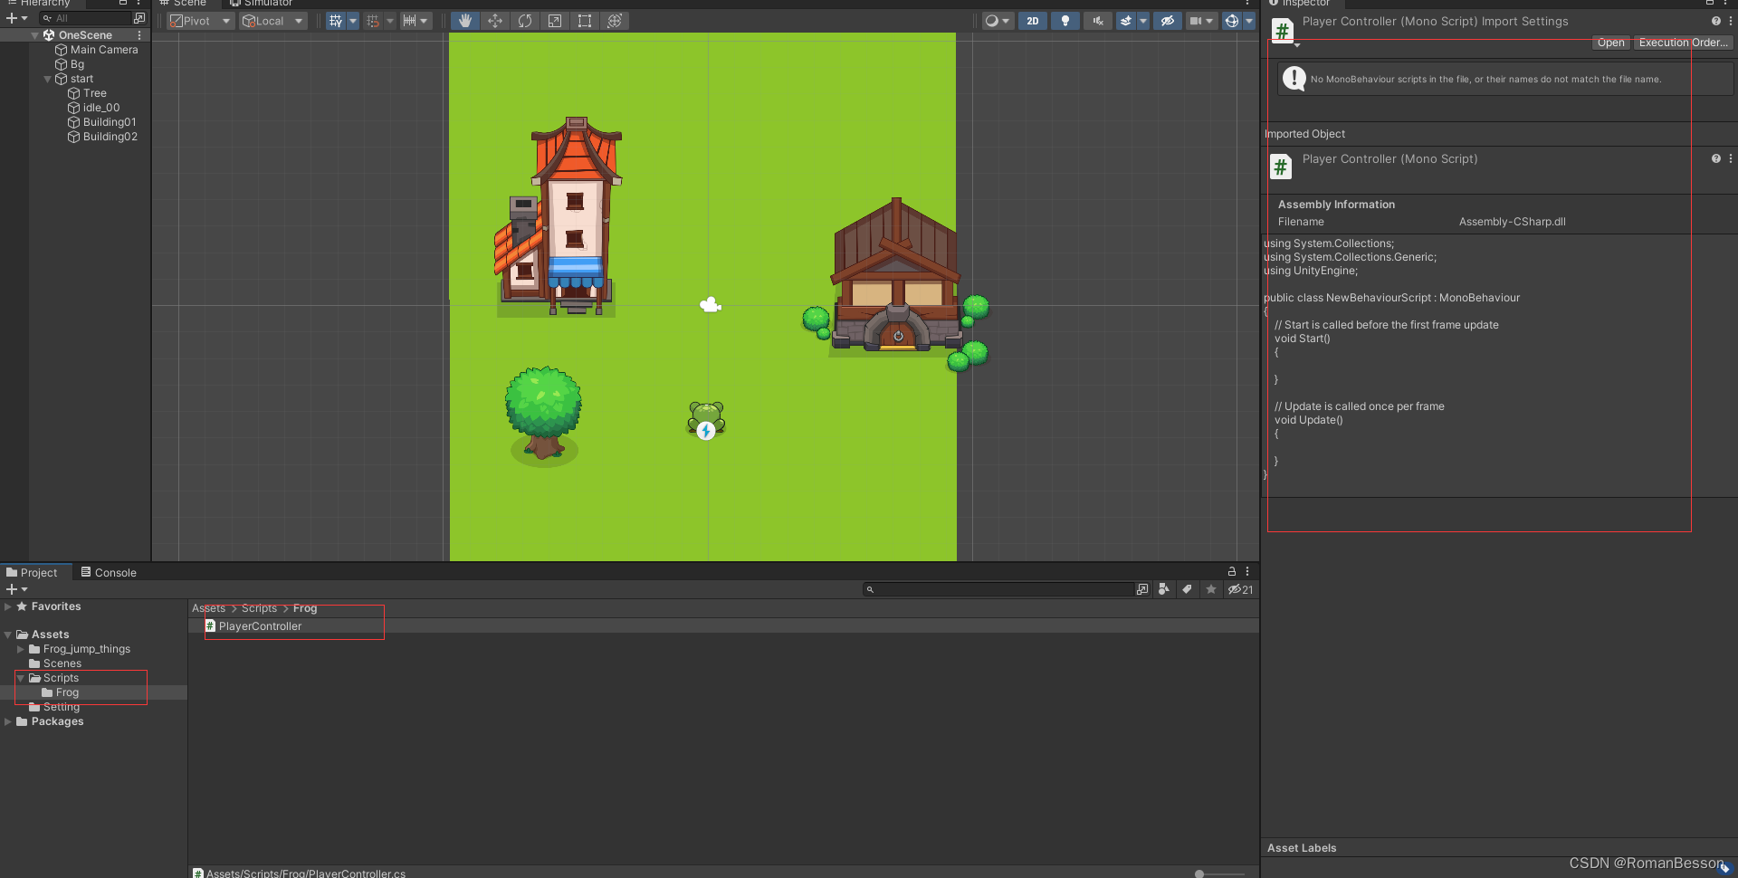Select the Rotate tool
The image size is (1738, 878).
525,21
